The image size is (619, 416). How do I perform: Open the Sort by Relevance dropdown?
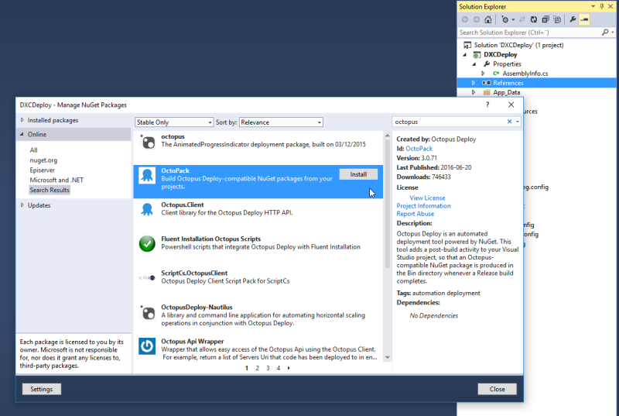[280, 122]
